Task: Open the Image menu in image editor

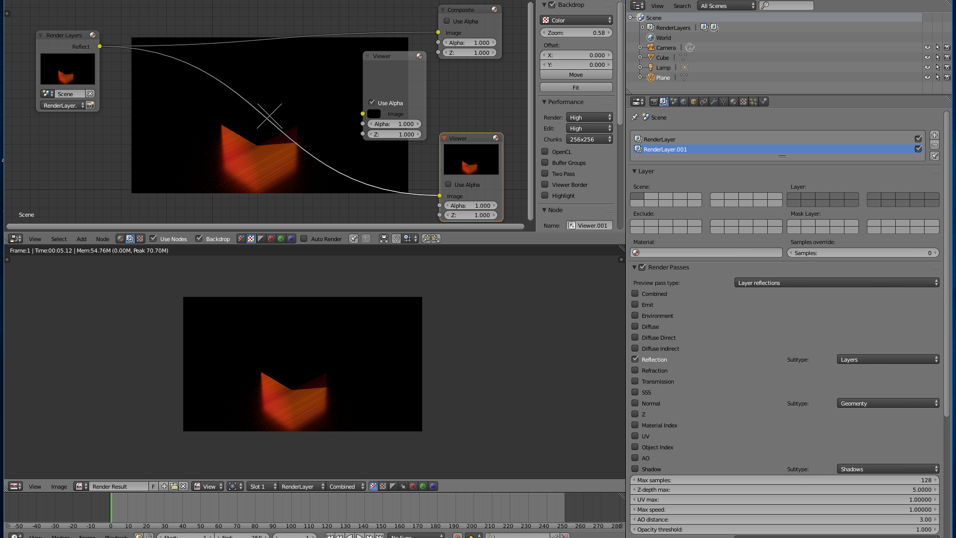Action: click(59, 487)
